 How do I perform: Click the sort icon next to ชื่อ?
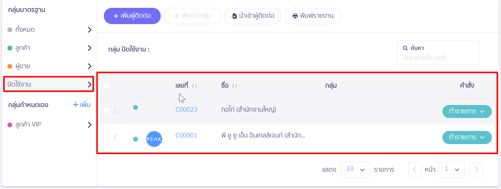pos(235,85)
